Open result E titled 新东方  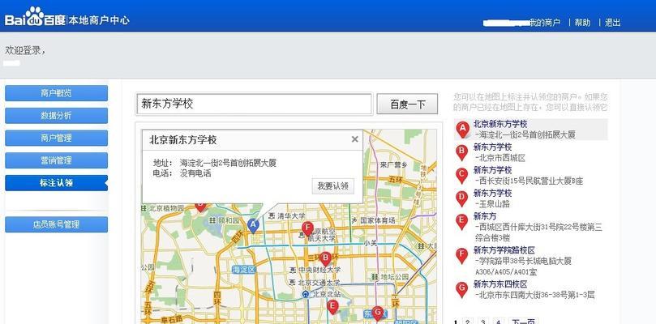click(485, 216)
